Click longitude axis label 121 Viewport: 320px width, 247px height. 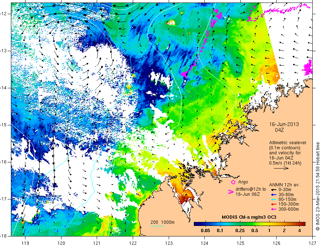[97, 243]
